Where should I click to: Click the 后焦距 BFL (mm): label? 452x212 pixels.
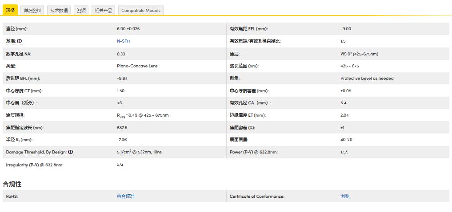(x=23, y=78)
